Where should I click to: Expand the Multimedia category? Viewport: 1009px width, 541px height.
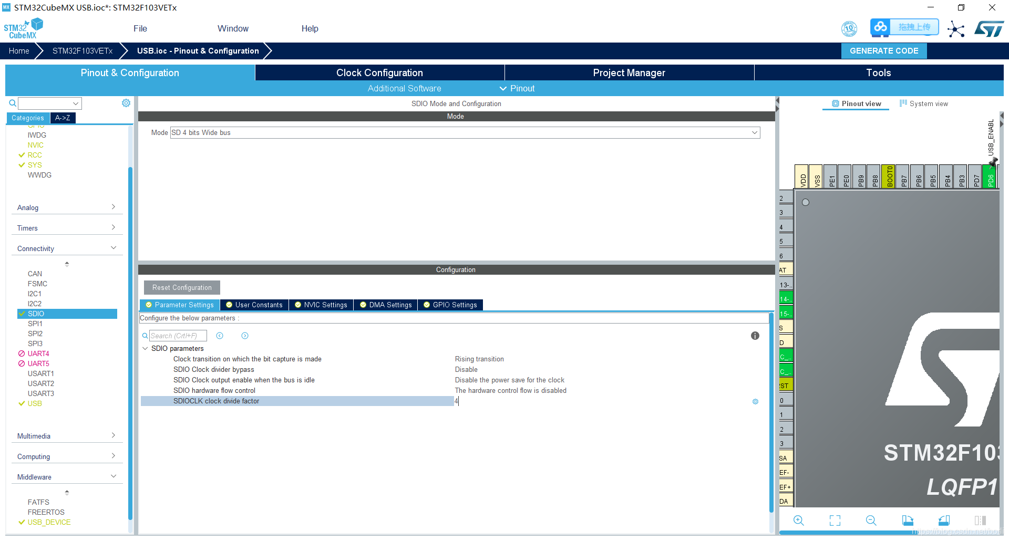pyautogui.click(x=67, y=436)
